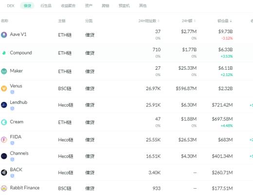This screenshot has width=253, height=195.
Task: Open the FilDA project link
Action: 16,137
